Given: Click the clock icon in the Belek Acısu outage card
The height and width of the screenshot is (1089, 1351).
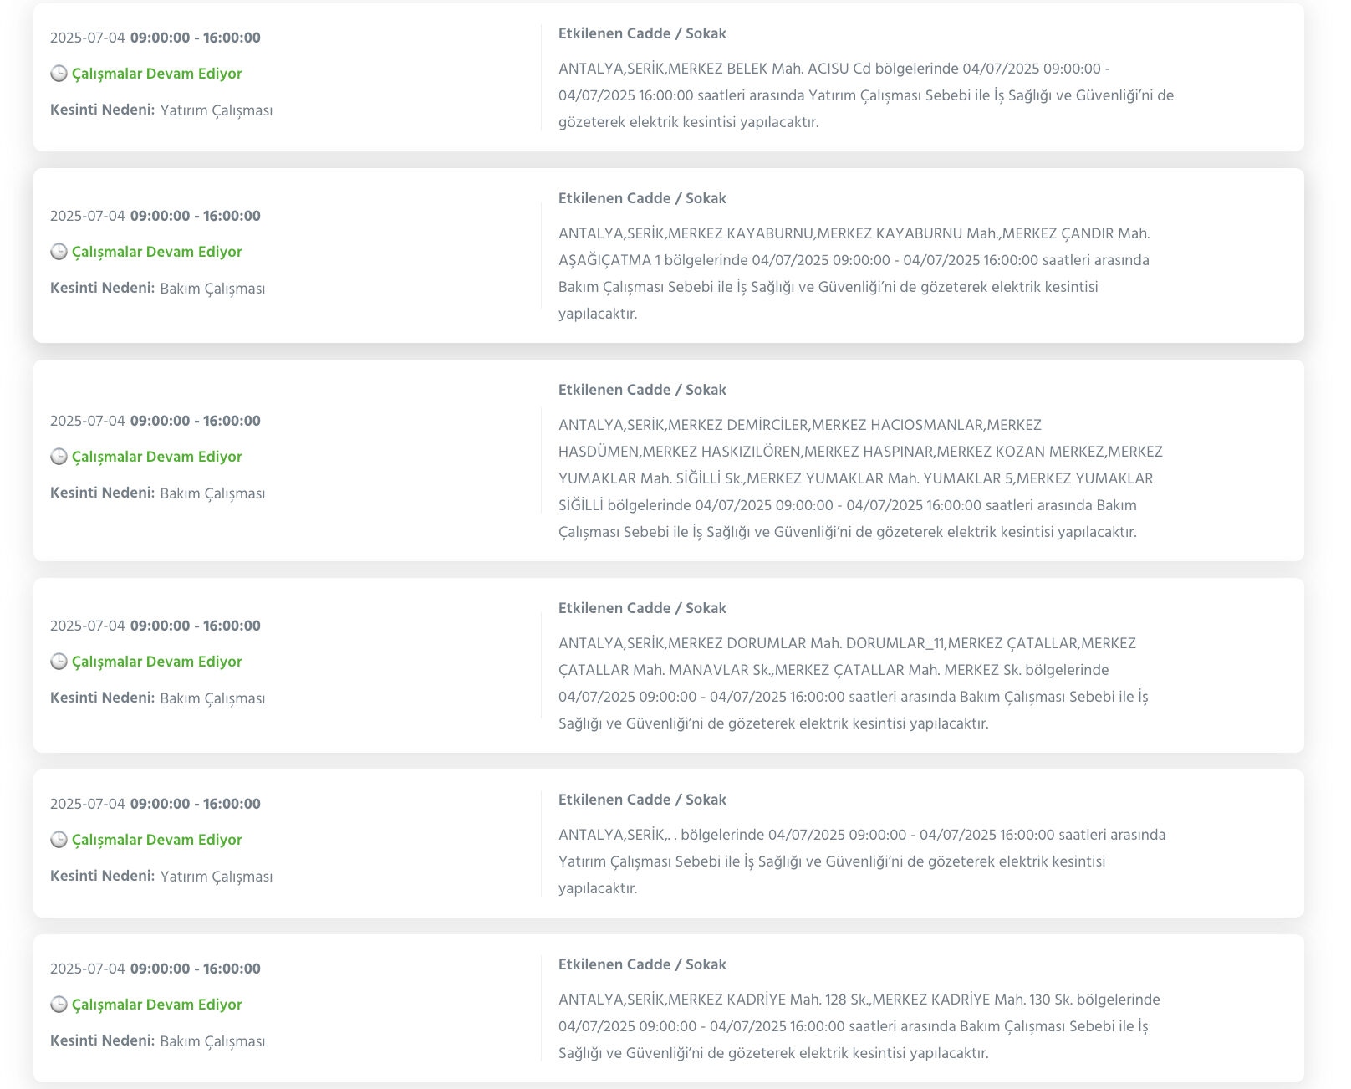Looking at the screenshot, I should 59,74.
